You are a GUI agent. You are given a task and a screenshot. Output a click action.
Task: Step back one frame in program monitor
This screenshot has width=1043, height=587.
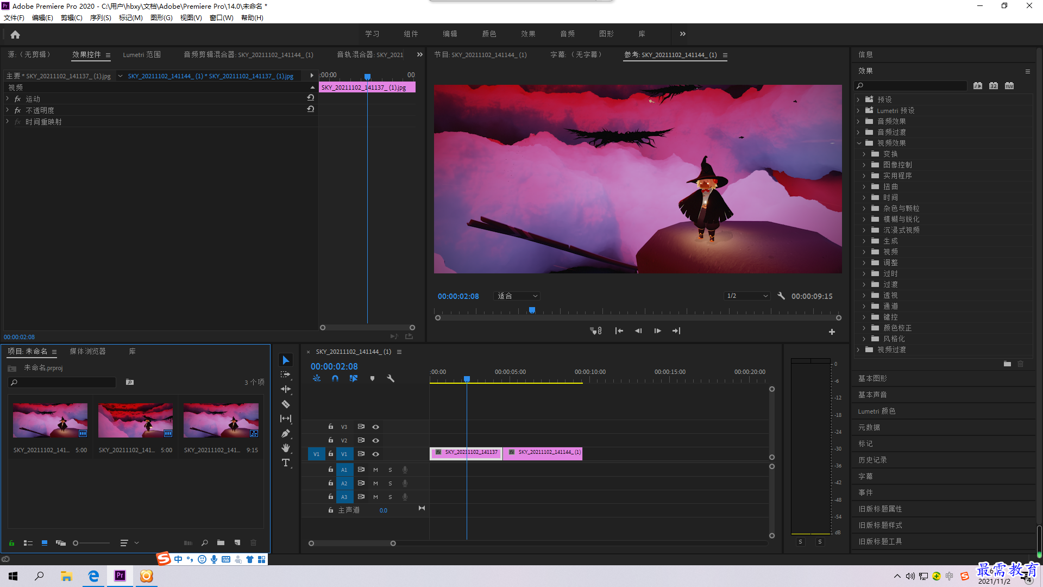638,331
